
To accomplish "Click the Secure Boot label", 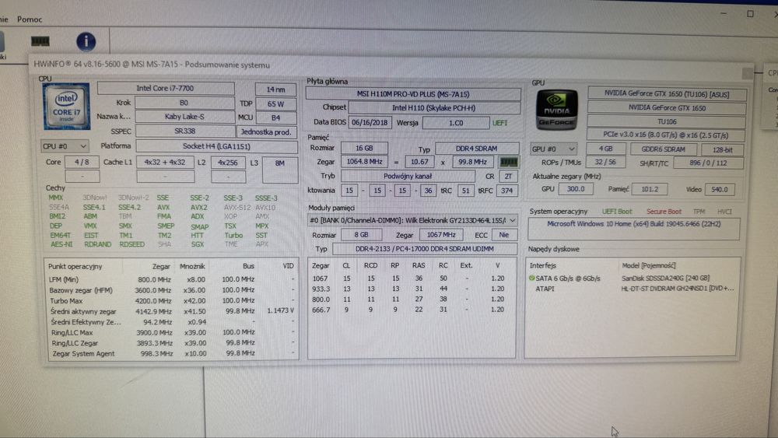I will pyautogui.click(x=664, y=212).
